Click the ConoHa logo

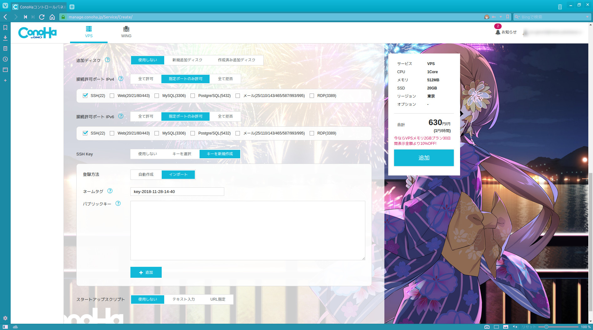(x=38, y=33)
